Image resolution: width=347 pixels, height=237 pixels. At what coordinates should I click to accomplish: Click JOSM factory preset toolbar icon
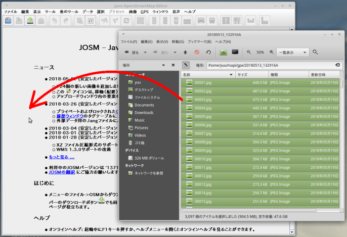click(265, 21)
